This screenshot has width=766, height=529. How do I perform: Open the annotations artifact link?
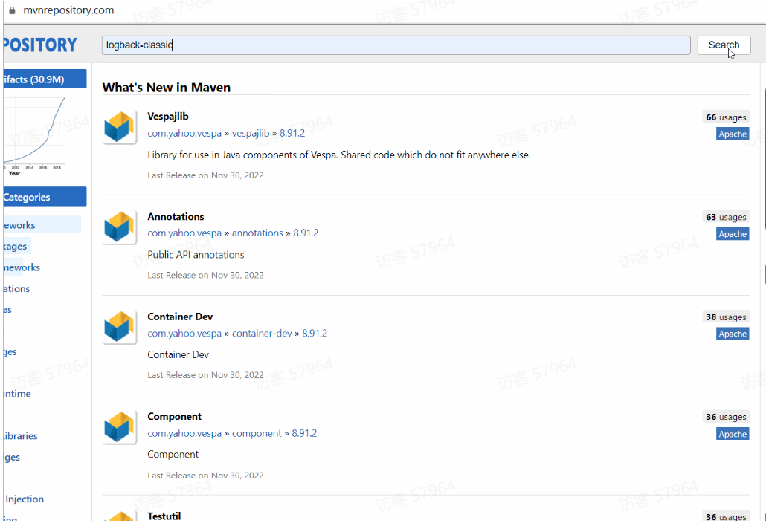tap(257, 233)
